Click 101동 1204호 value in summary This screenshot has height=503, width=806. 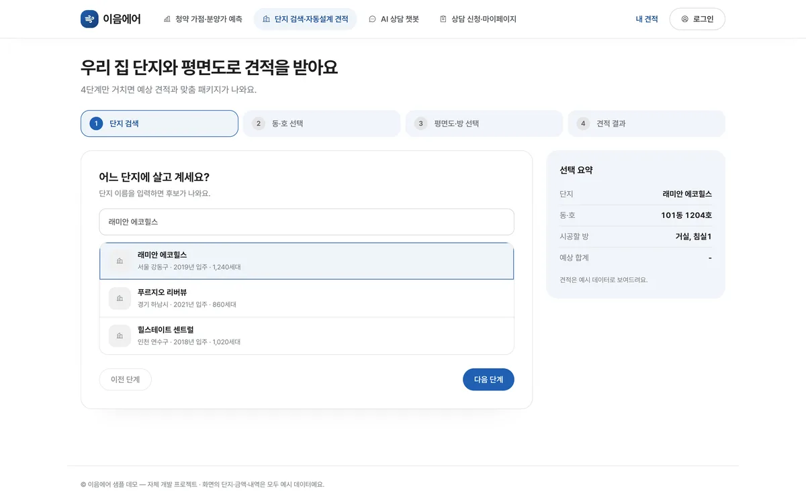(x=686, y=215)
